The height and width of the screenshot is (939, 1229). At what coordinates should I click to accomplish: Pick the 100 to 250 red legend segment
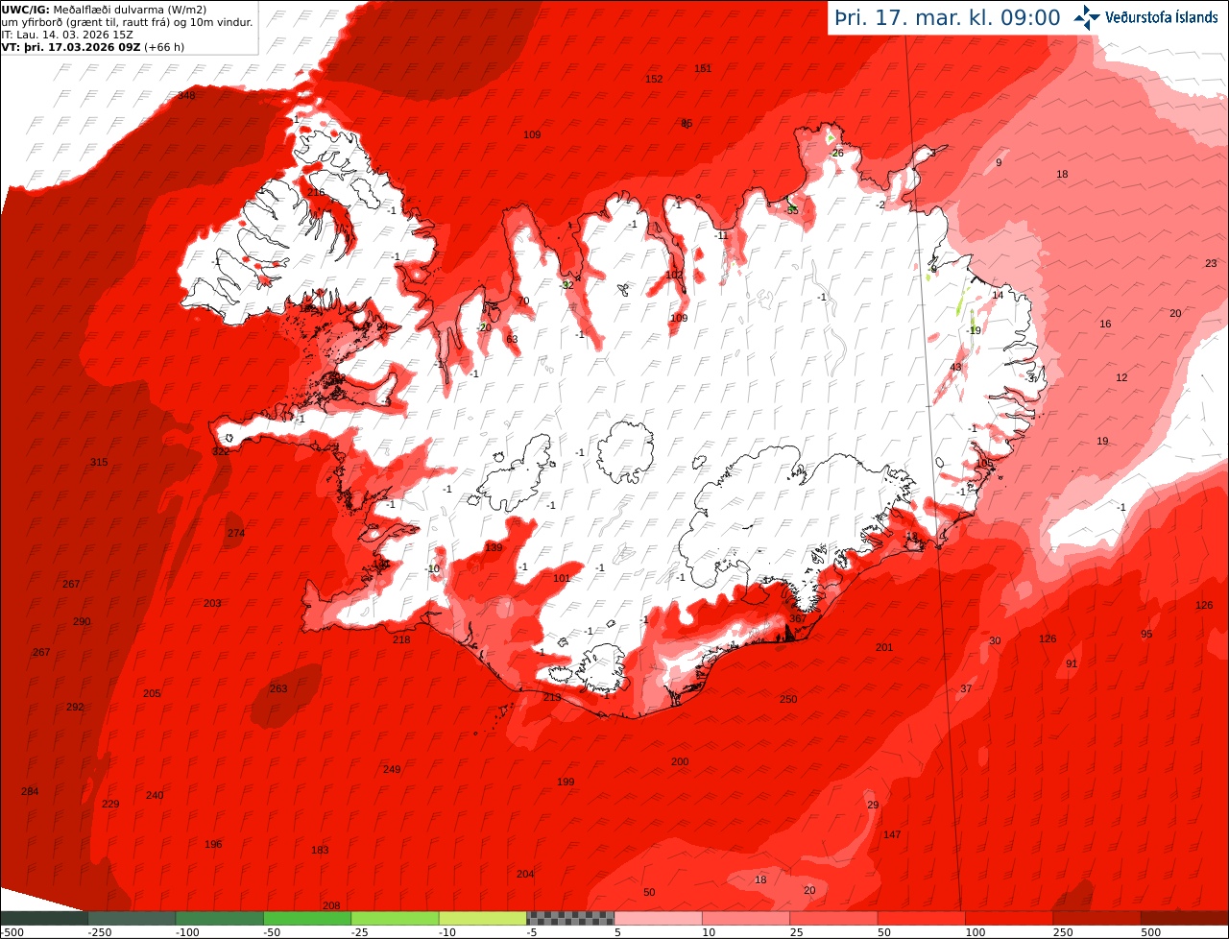tap(1008, 918)
